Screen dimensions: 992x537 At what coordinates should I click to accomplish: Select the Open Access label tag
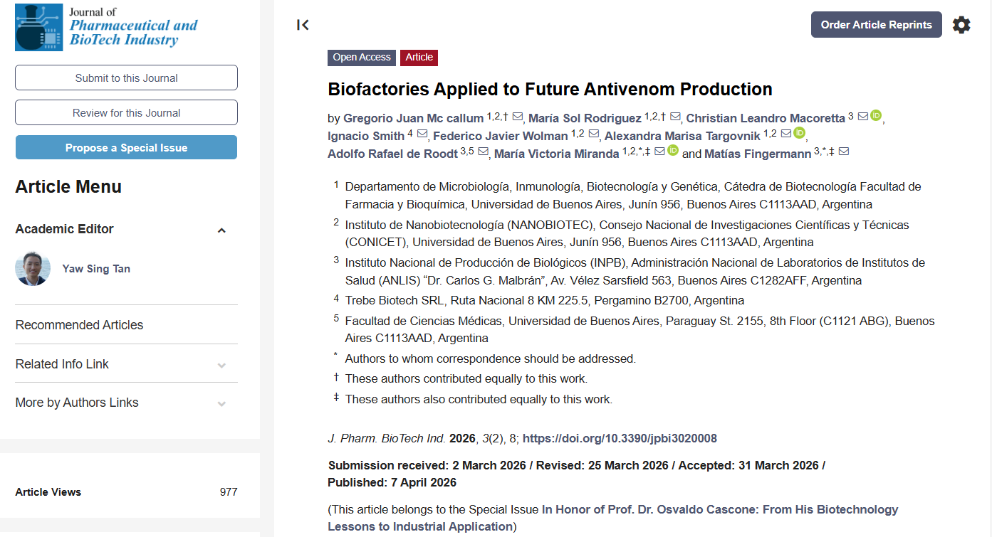pos(362,58)
